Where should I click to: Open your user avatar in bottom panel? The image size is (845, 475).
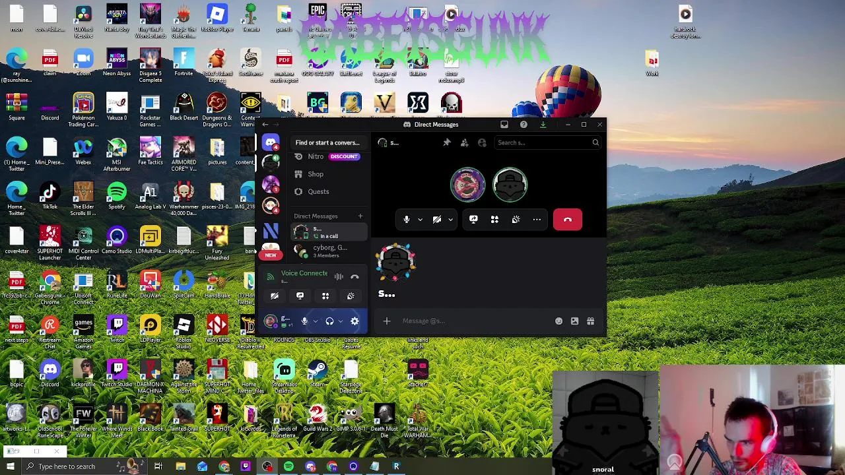270,321
